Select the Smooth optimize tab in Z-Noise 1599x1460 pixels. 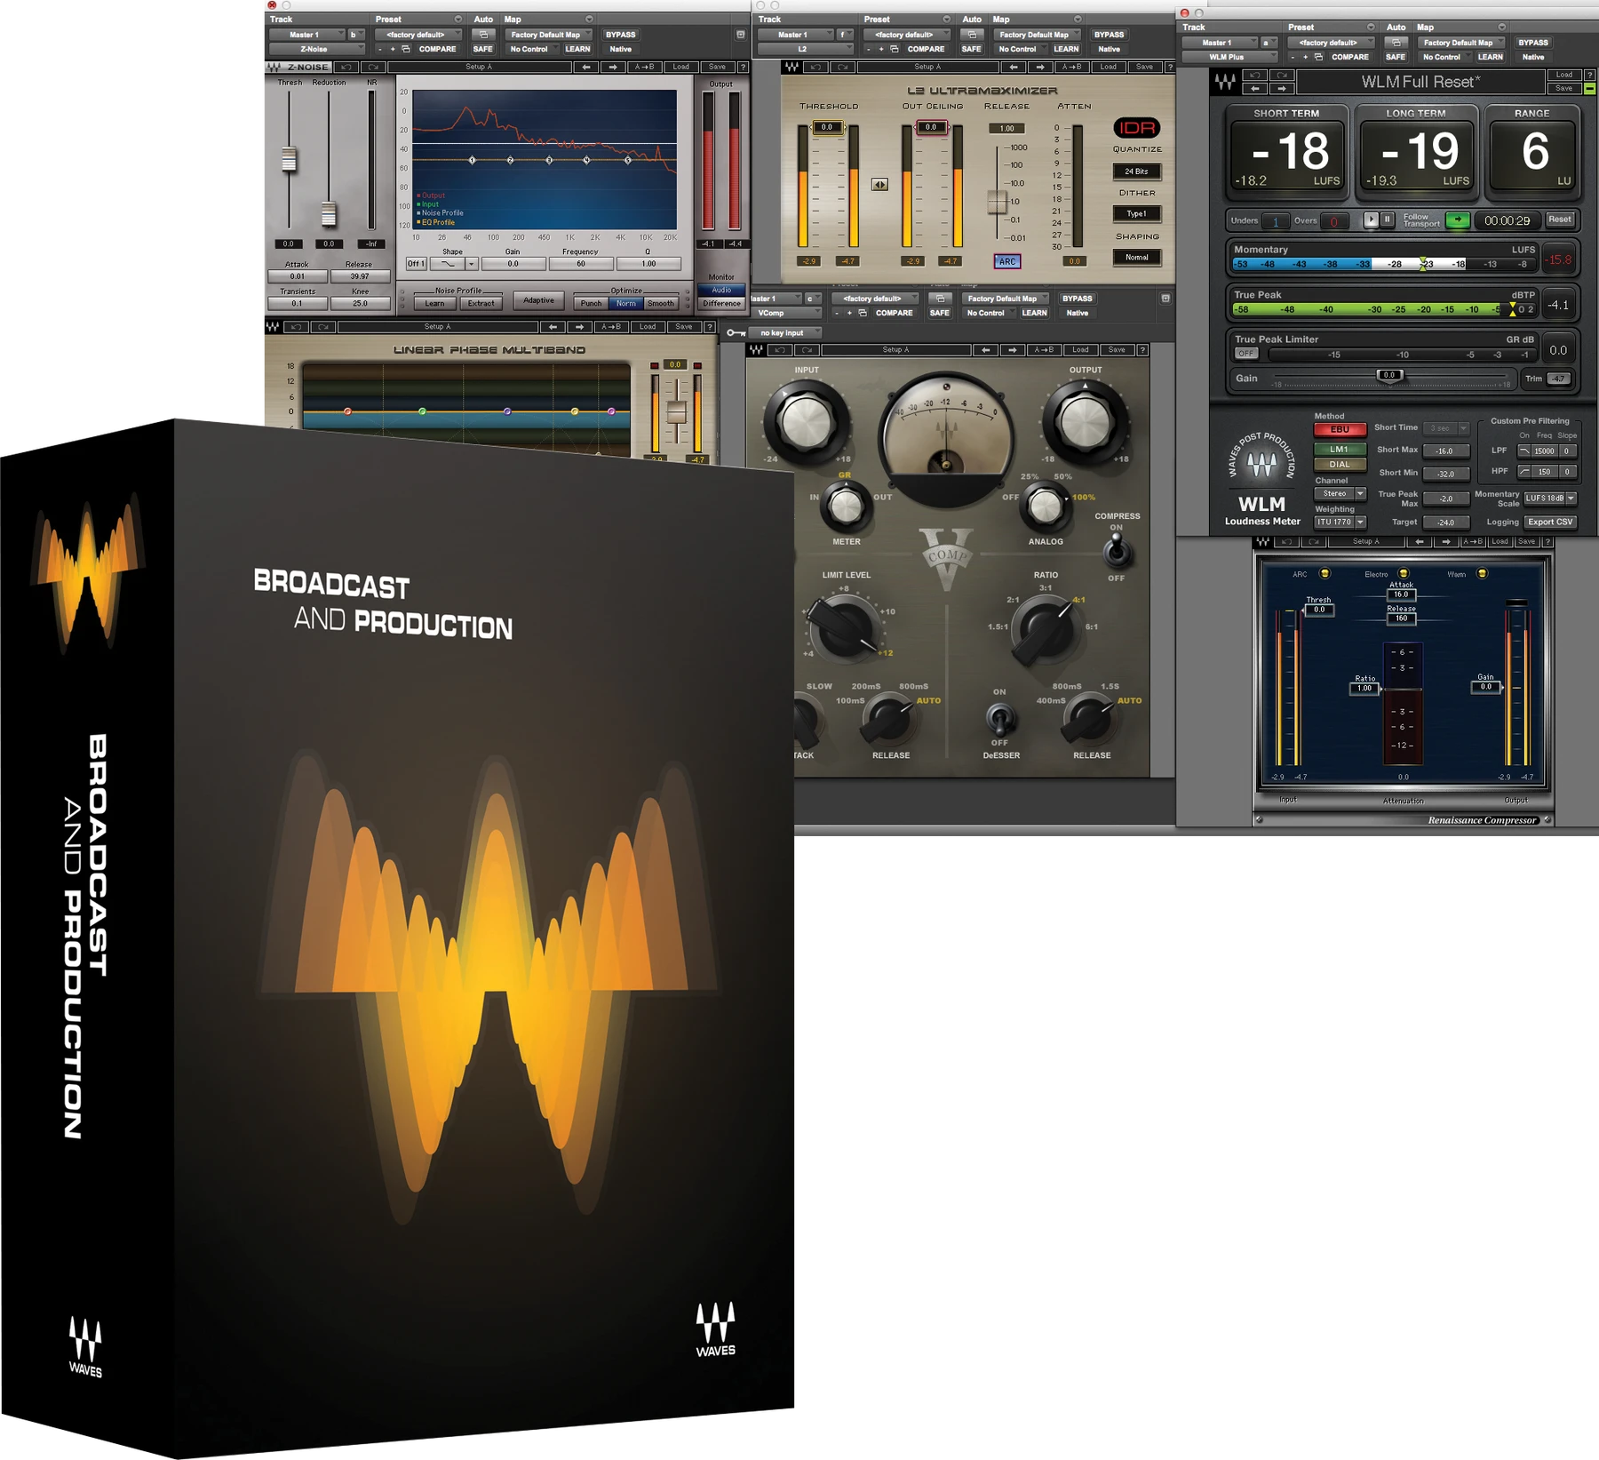point(660,304)
